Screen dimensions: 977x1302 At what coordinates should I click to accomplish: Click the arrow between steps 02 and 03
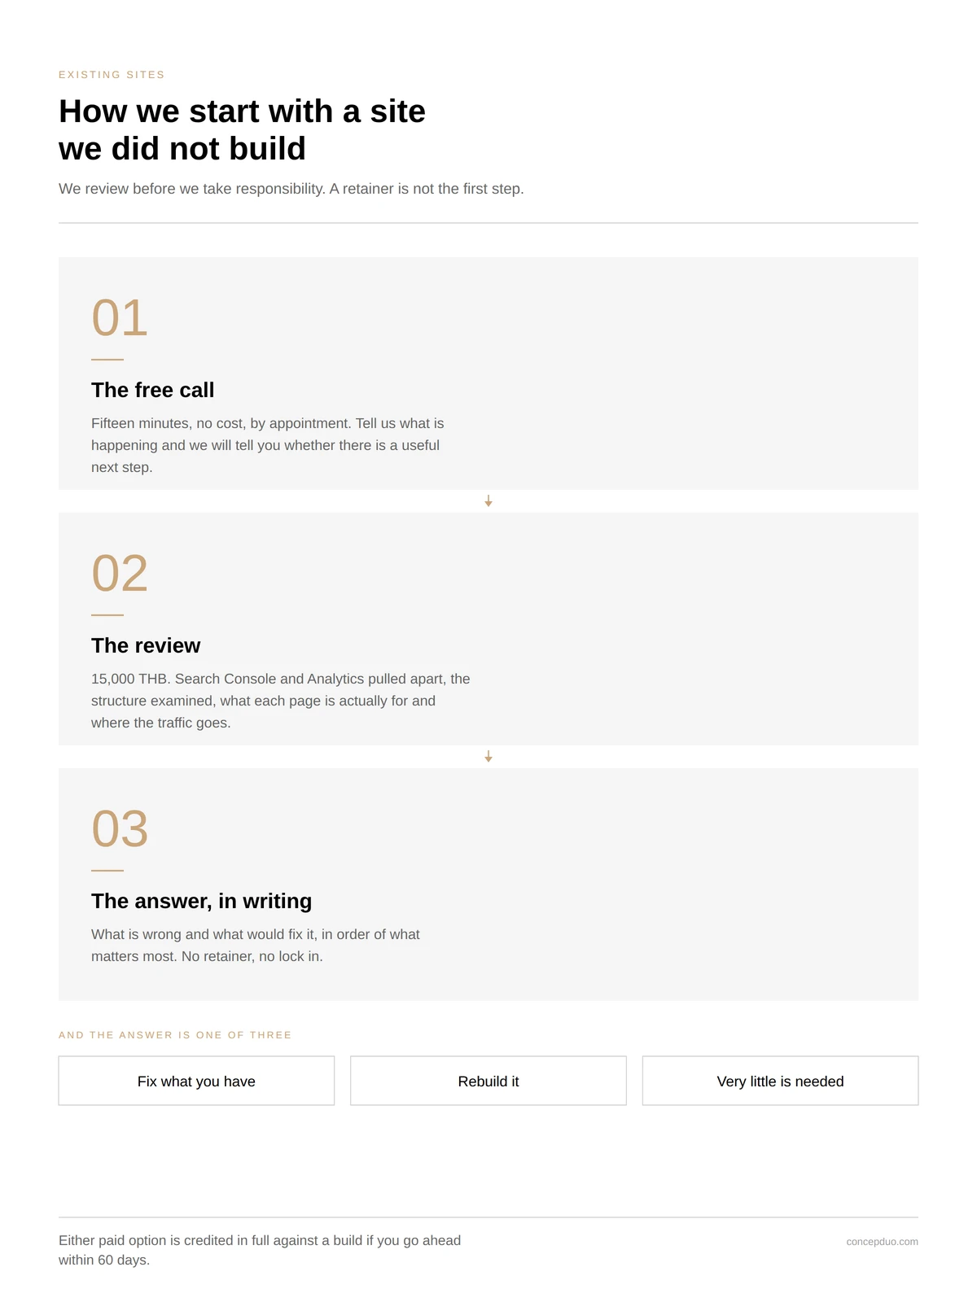click(x=488, y=757)
